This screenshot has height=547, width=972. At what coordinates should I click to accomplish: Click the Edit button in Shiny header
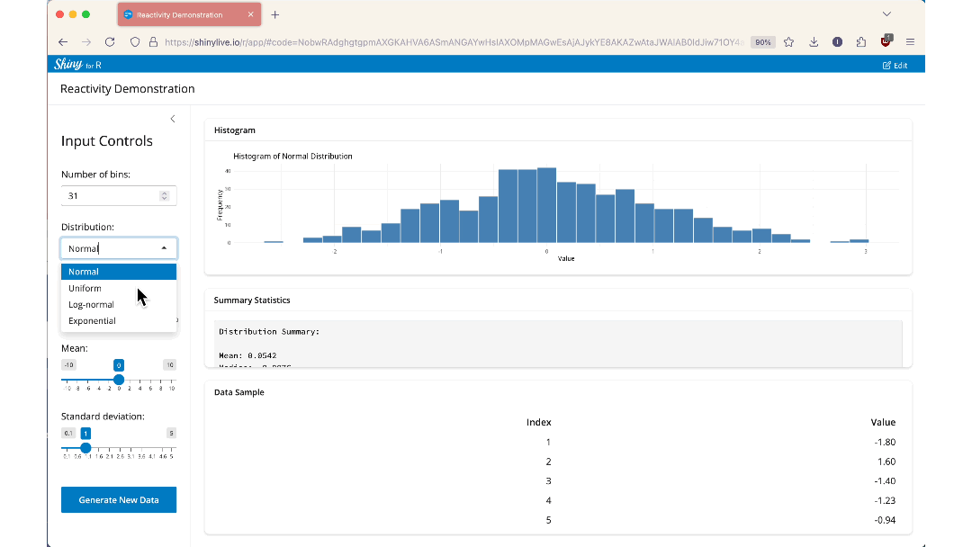click(x=895, y=65)
